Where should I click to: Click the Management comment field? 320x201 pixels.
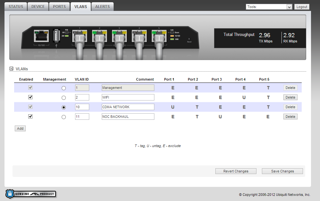[x=128, y=88]
